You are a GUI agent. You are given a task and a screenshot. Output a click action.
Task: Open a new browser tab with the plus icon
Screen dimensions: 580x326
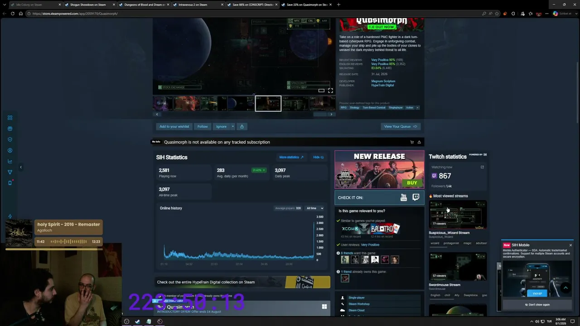[338, 5]
